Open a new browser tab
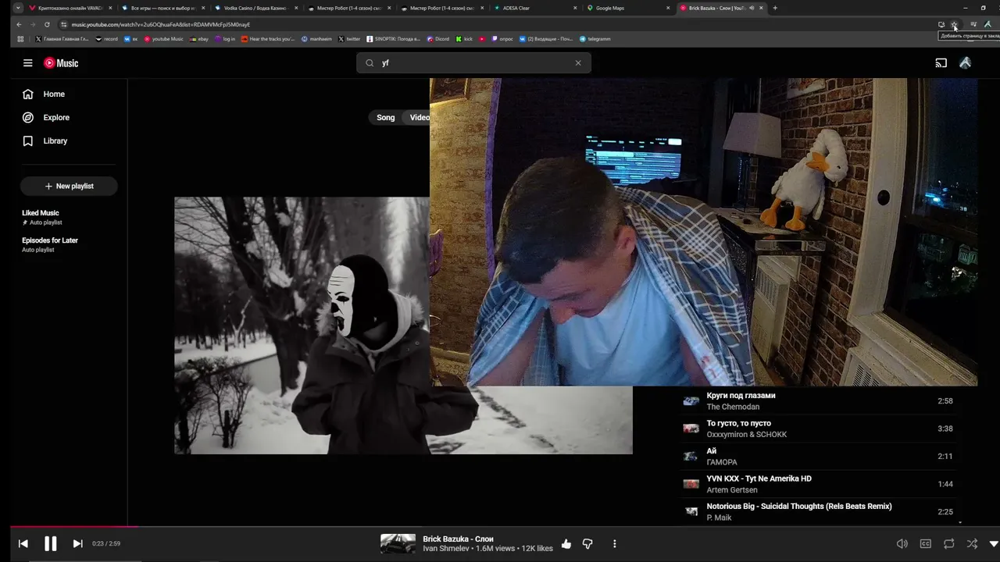 click(x=775, y=8)
